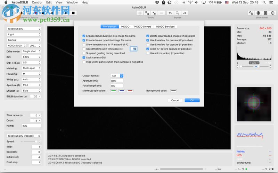278x173 pixels.
Task: Open the ISO 6400 dropdown
Action: pos(31,57)
